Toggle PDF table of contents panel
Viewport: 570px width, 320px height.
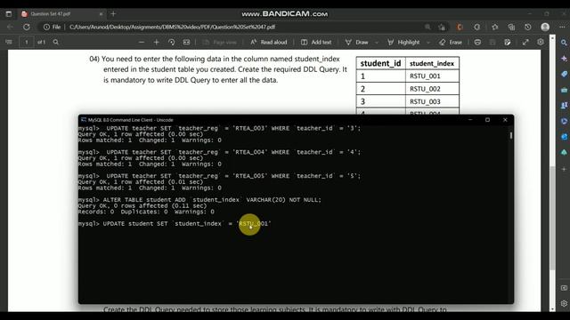click(9, 42)
